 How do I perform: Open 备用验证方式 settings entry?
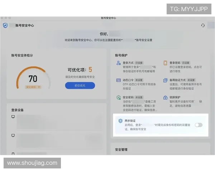point(183,84)
